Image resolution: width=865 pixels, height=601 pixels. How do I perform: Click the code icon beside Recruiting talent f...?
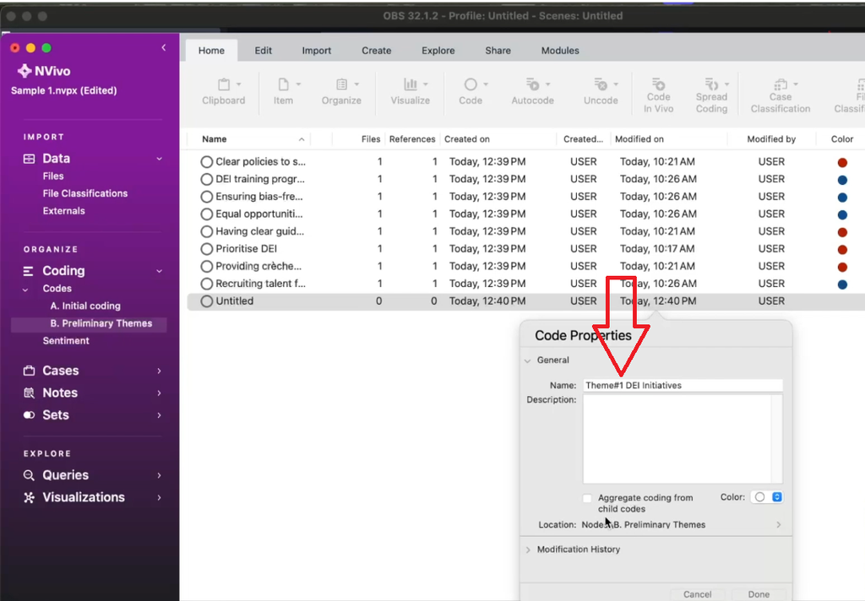[207, 284]
